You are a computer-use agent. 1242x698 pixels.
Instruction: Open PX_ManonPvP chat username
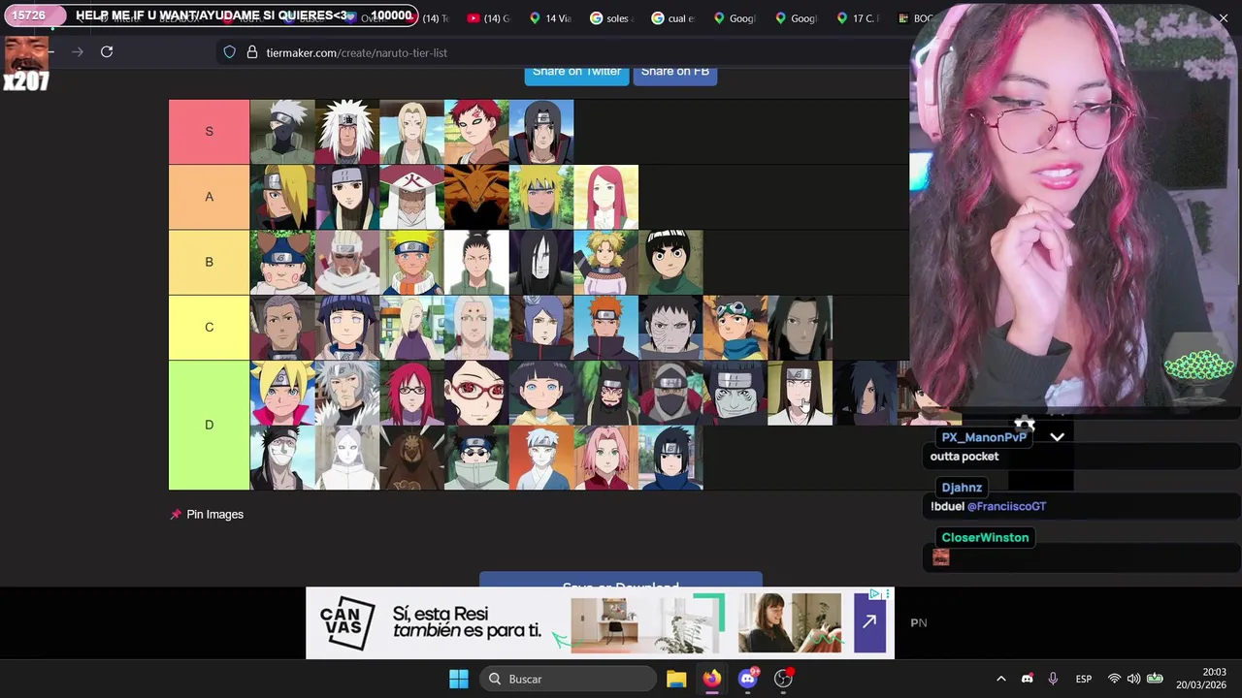[984, 437]
